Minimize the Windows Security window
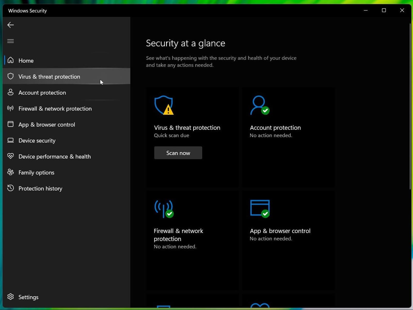 pyautogui.click(x=366, y=10)
